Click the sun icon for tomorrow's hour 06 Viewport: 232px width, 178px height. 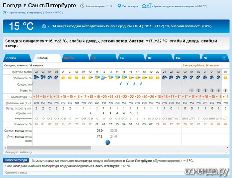pos(226,78)
